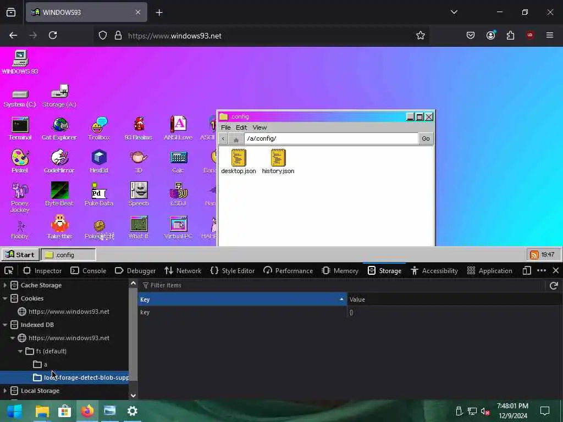Image resolution: width=563 pixels, height=422 pixels.
Task: Expand the Cache Storage tree node
Action: pos(5,285)
